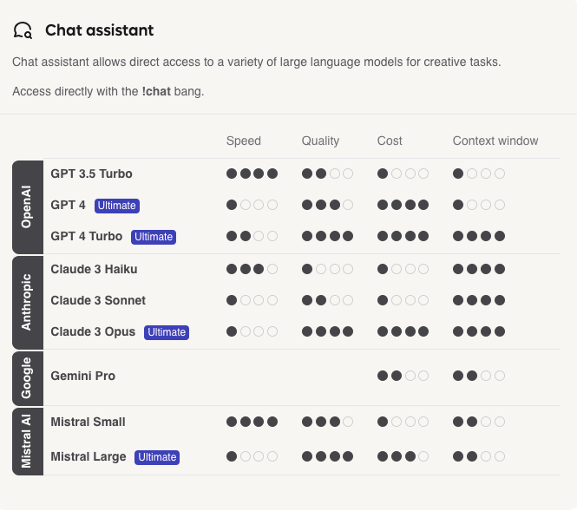
Task: Click the Speed column header
Action: click(243, 141)
